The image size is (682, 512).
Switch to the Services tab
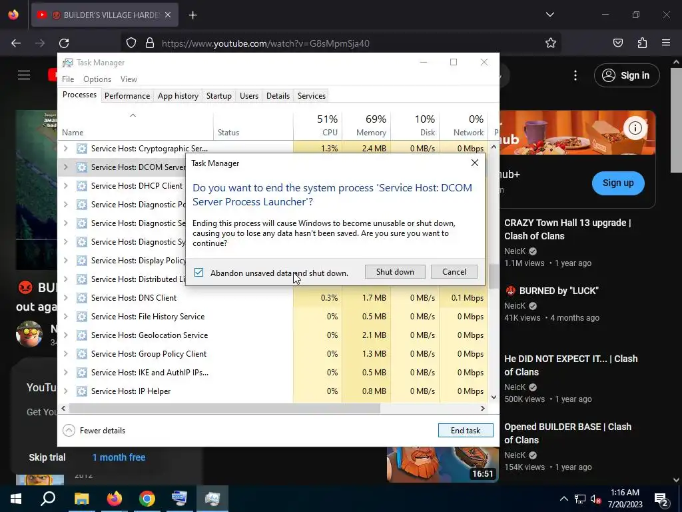click(312, 96)
